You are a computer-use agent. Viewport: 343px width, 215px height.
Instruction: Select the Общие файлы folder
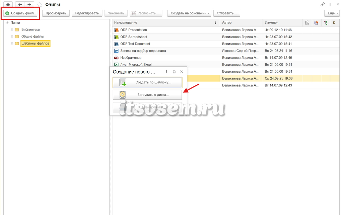click(x=32, y=37)
